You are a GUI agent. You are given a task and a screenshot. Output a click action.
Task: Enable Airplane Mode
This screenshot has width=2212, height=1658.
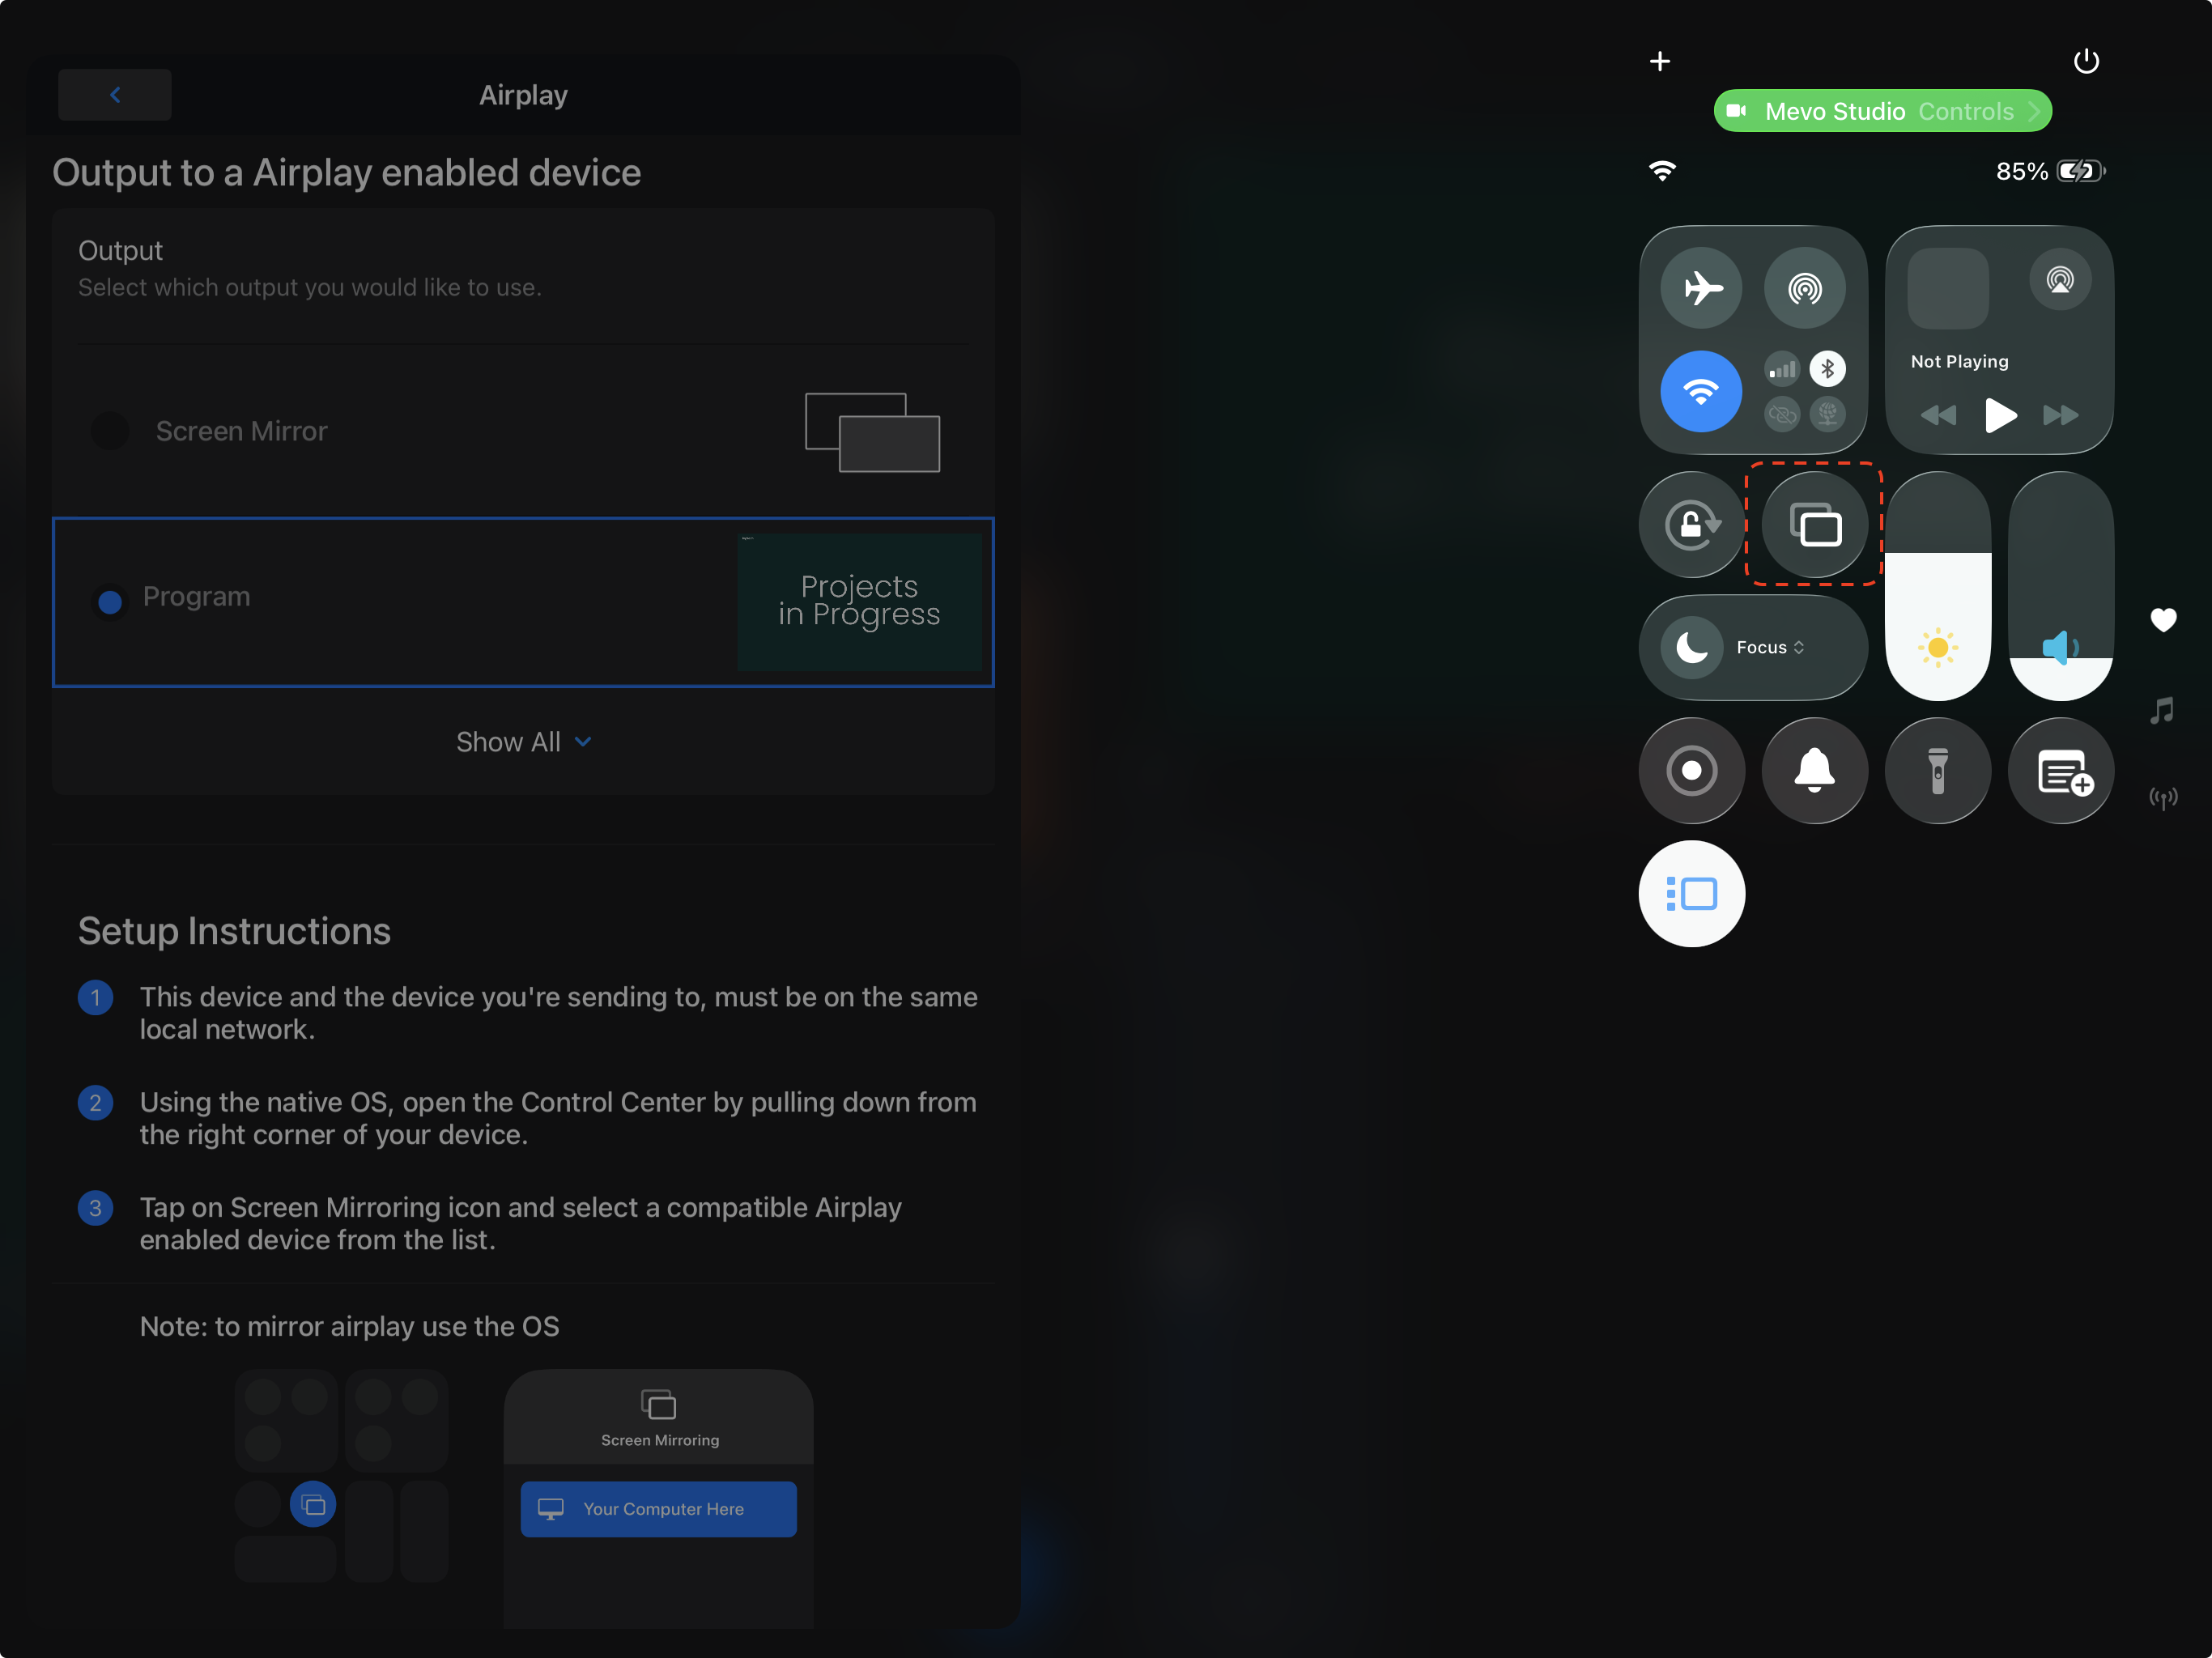coord(1701,287)
